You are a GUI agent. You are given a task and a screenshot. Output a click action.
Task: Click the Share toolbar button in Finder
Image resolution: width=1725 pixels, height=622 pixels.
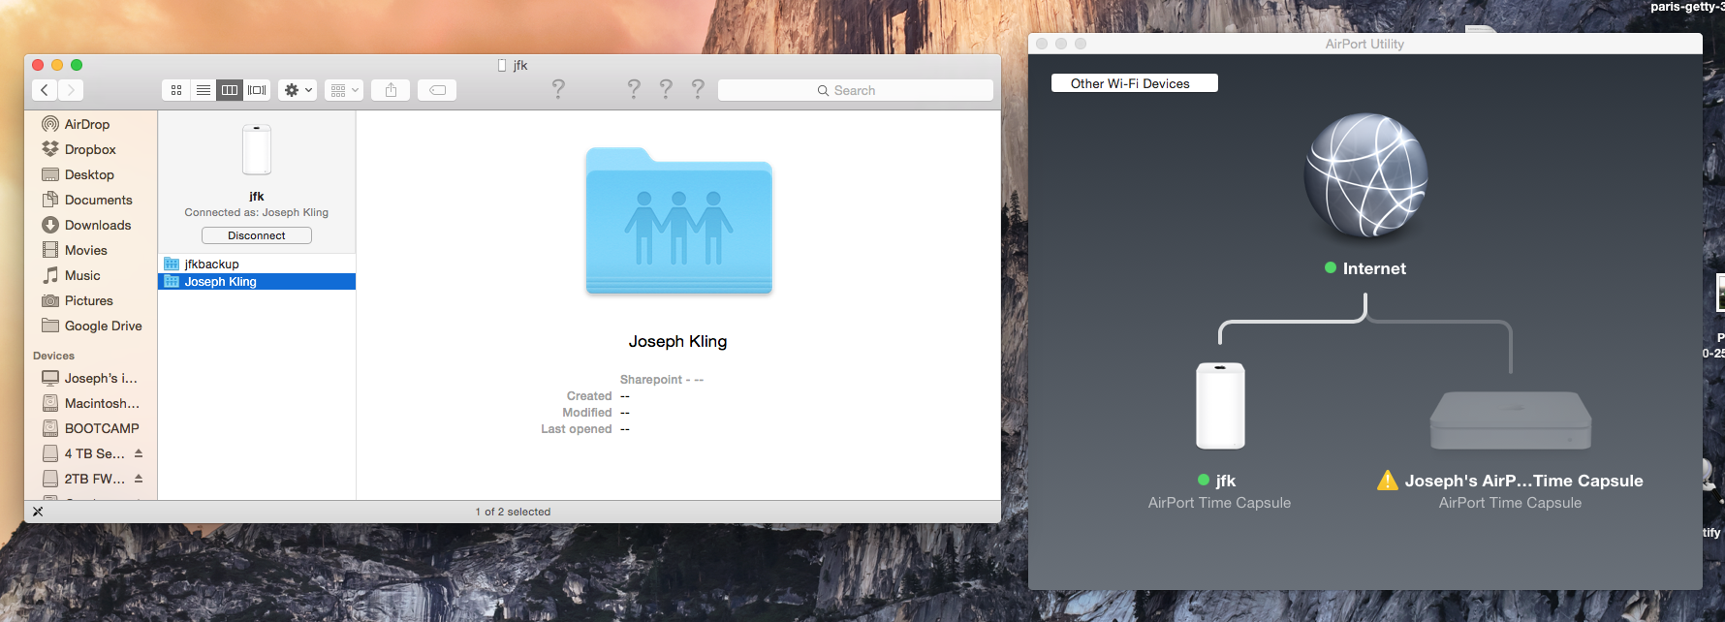[x=391, y=90]
